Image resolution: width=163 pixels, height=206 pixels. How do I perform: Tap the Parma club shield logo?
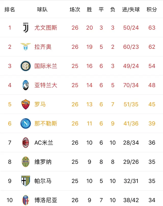pyautogui.click(x=26, y=181)
